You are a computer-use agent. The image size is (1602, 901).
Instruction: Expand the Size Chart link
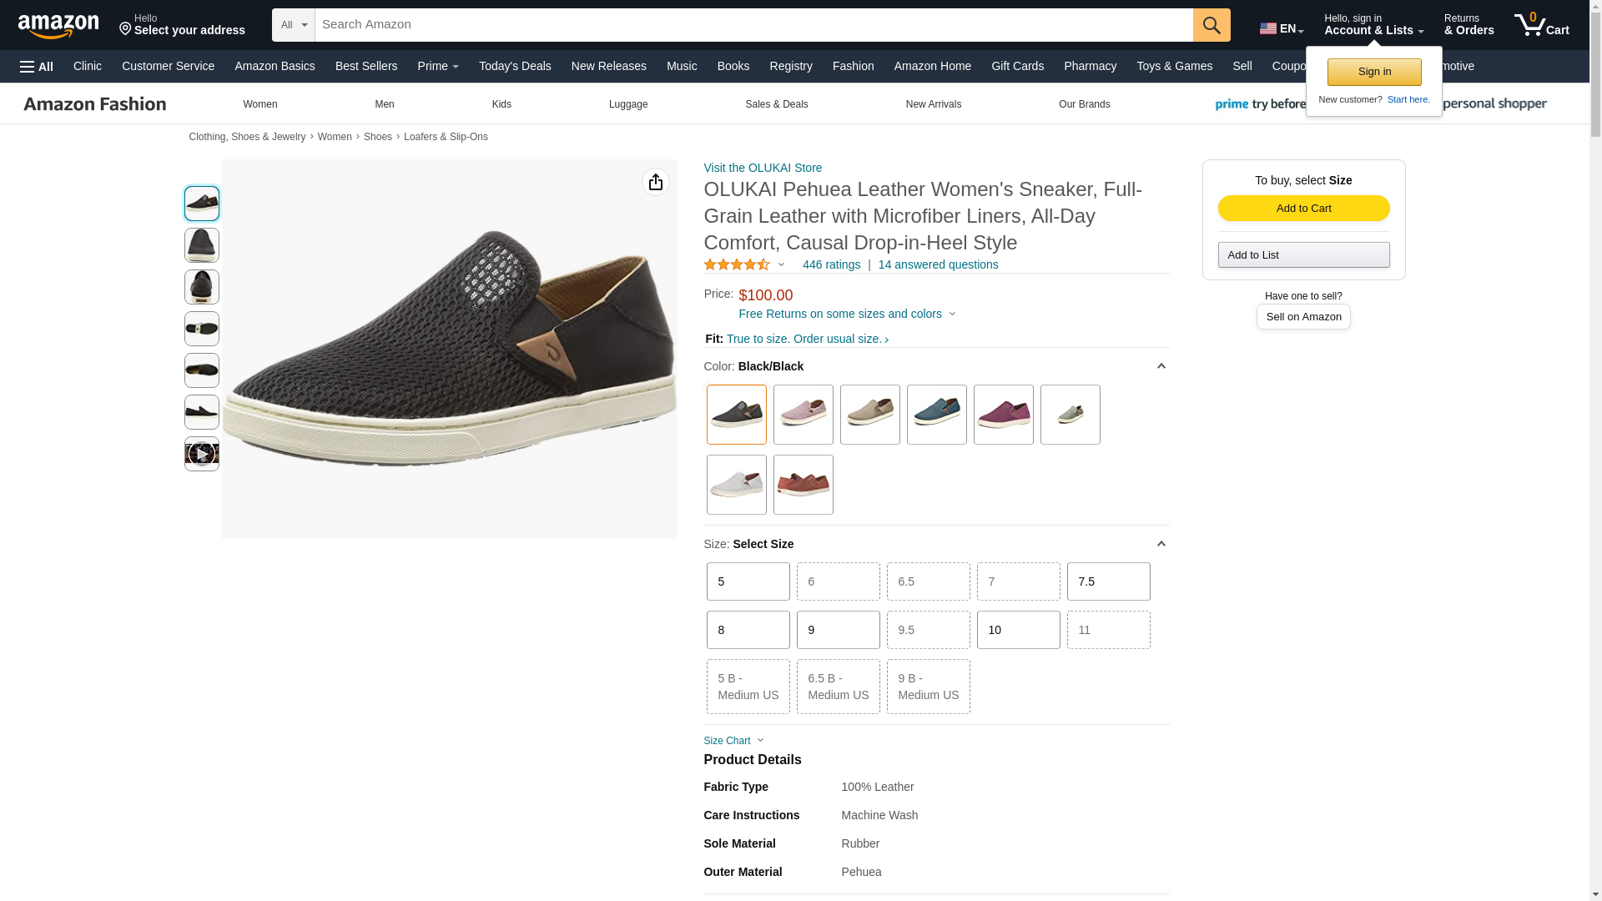coord(733,741)
